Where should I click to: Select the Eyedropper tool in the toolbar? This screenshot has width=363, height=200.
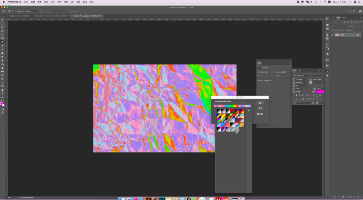tap(2, 42)
